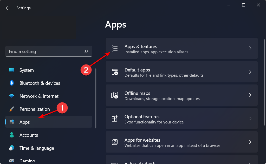Expand the Apps for websites row chevron
The height and width of the screenshot is (164, 266).
pos(250,142)
